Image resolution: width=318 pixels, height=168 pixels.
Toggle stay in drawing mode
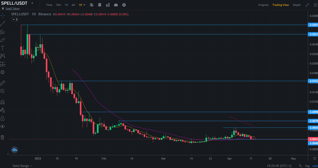pos(3,110)
